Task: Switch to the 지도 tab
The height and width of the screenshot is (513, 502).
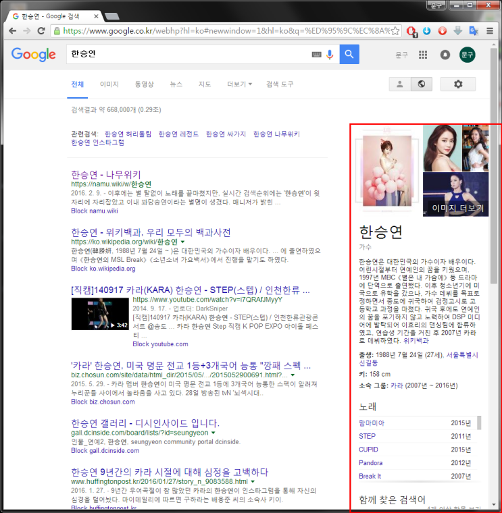Action: coord(205,84)
